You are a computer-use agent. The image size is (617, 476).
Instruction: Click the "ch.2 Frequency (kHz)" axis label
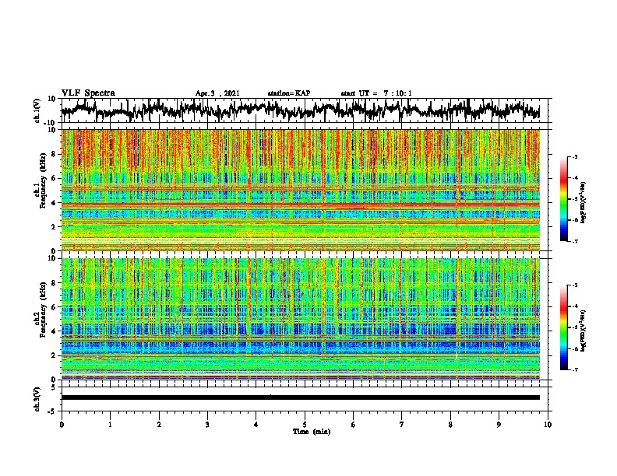click(40, 310)
